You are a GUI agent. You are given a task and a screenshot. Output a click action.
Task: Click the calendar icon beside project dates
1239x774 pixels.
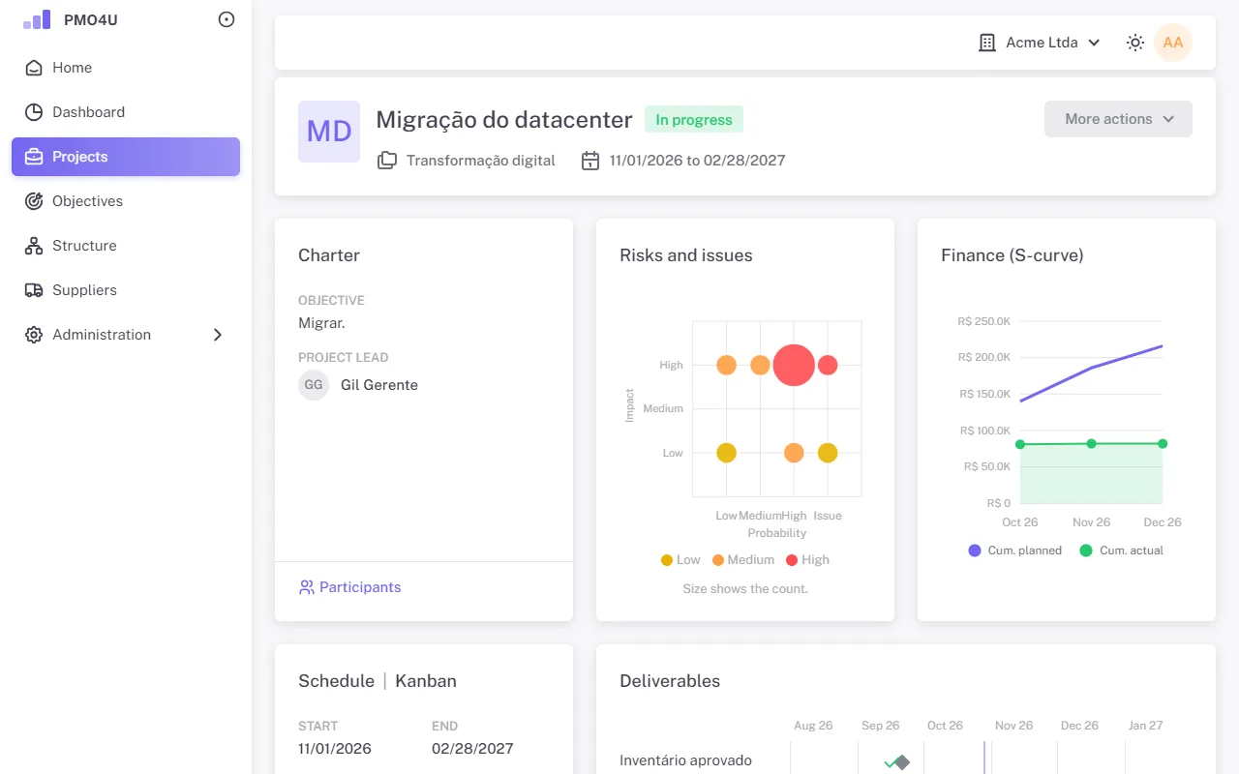click(590, 161)
